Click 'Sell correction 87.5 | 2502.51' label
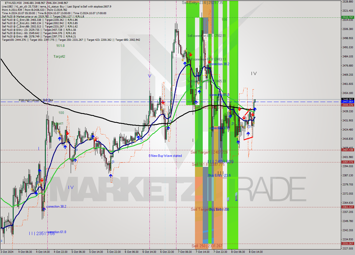Viewport: 355px width, 255px height. (x=206, y=36)
